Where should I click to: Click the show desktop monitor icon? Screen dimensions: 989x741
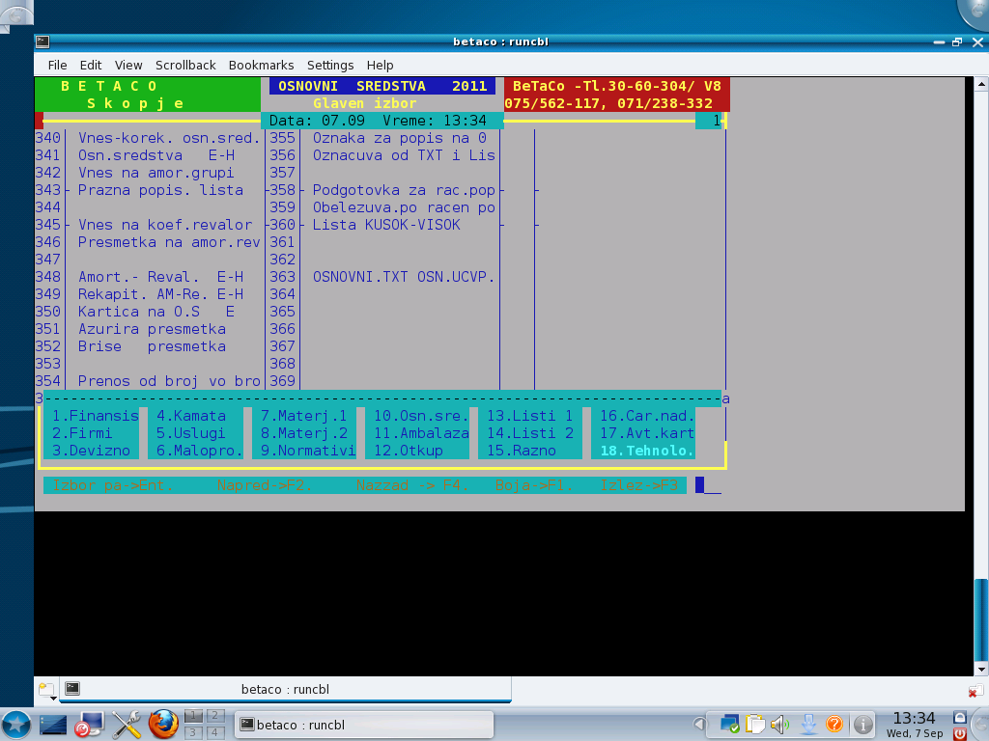53,725
